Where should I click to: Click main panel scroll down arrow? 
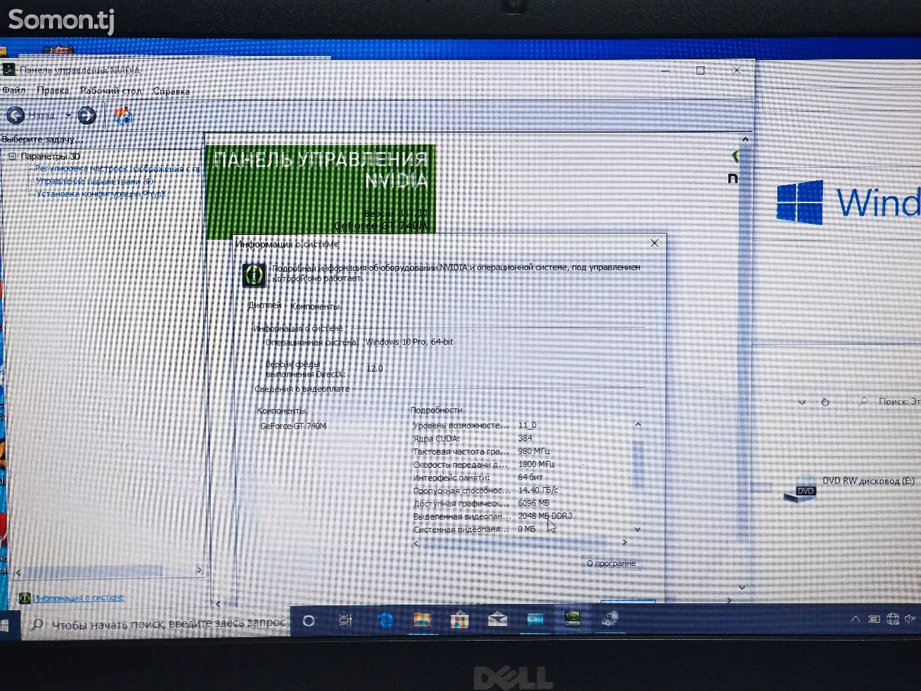tap(742, 587)
